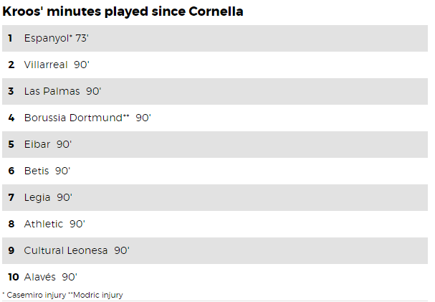
Task: Click the Las Palmas 90' row
Action: (215, 91)
